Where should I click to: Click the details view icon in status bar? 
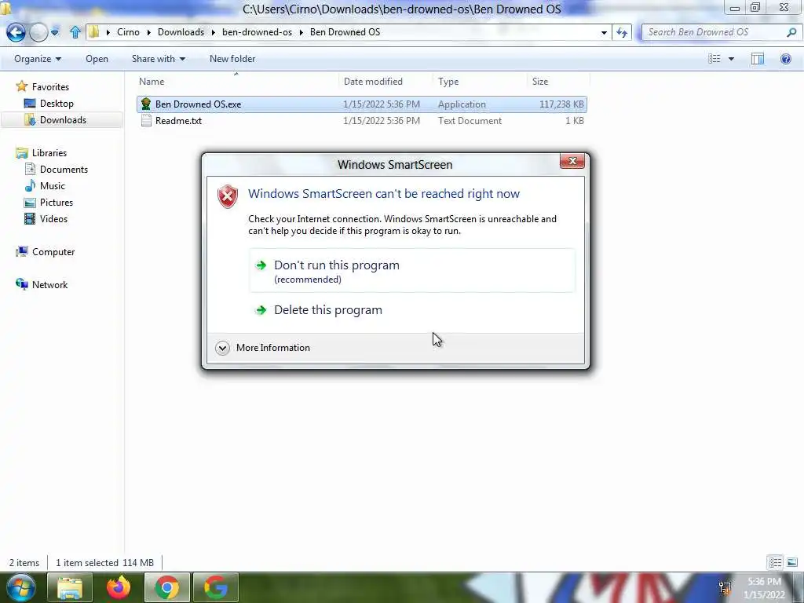775,562
